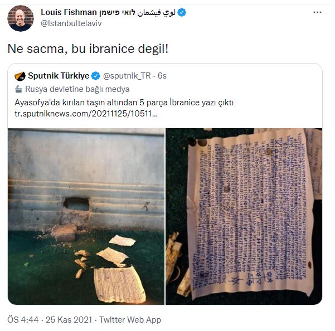Image resolution: width=335 pixels, height=331 pixels.
Task: Click the Twitter Web App source label
Action: click(x=130, y=320)
